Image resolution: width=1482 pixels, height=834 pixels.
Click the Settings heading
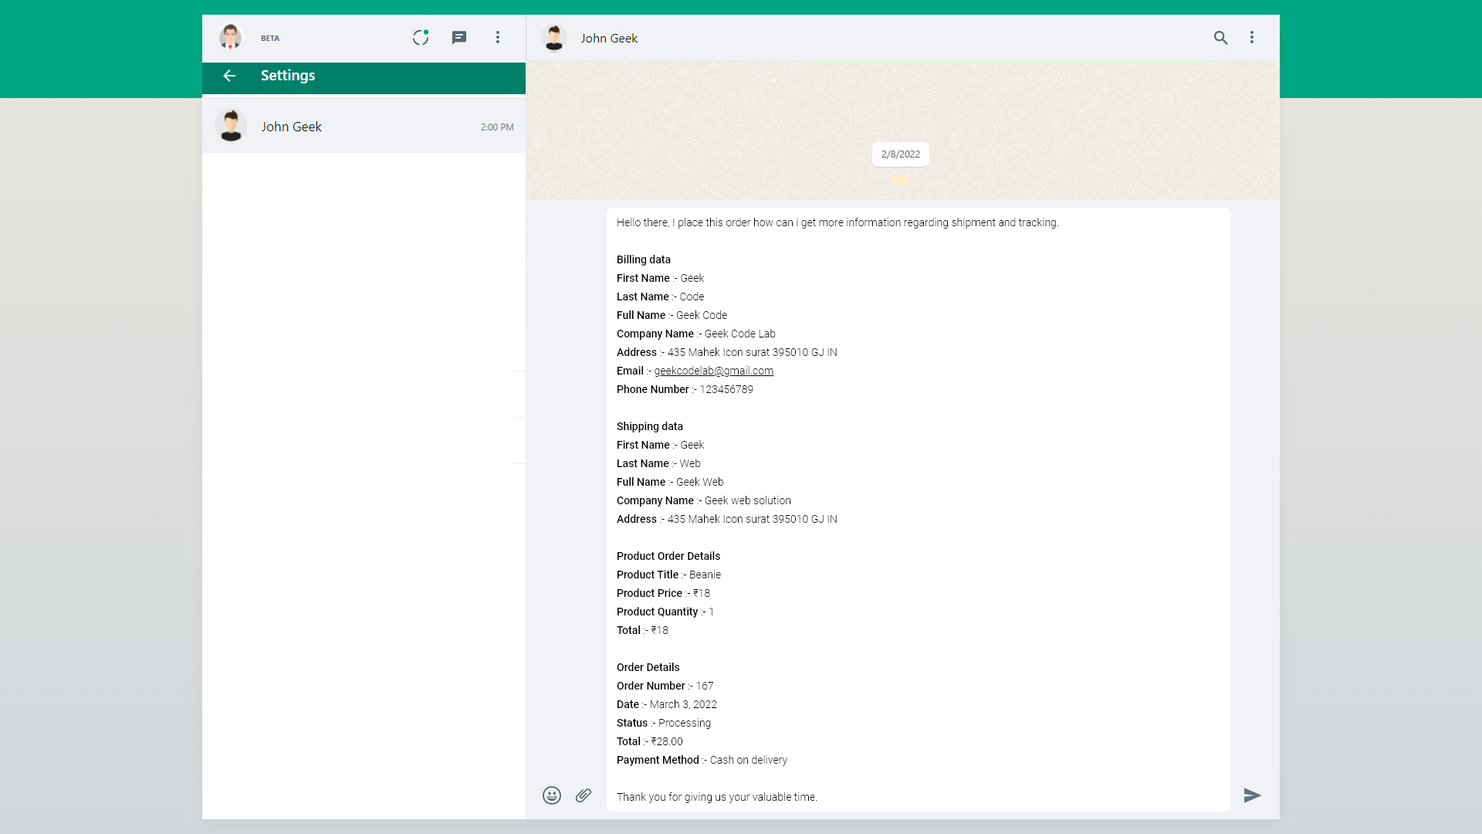click(x=288, y=76)
